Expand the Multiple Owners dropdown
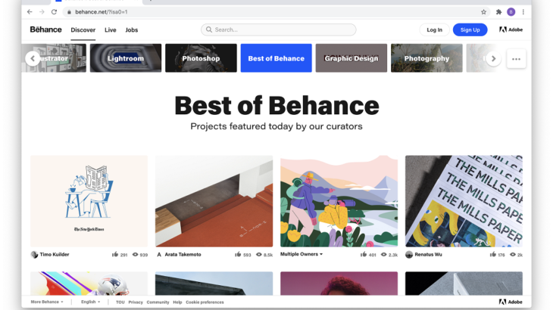553x310 pixels. 301,254
